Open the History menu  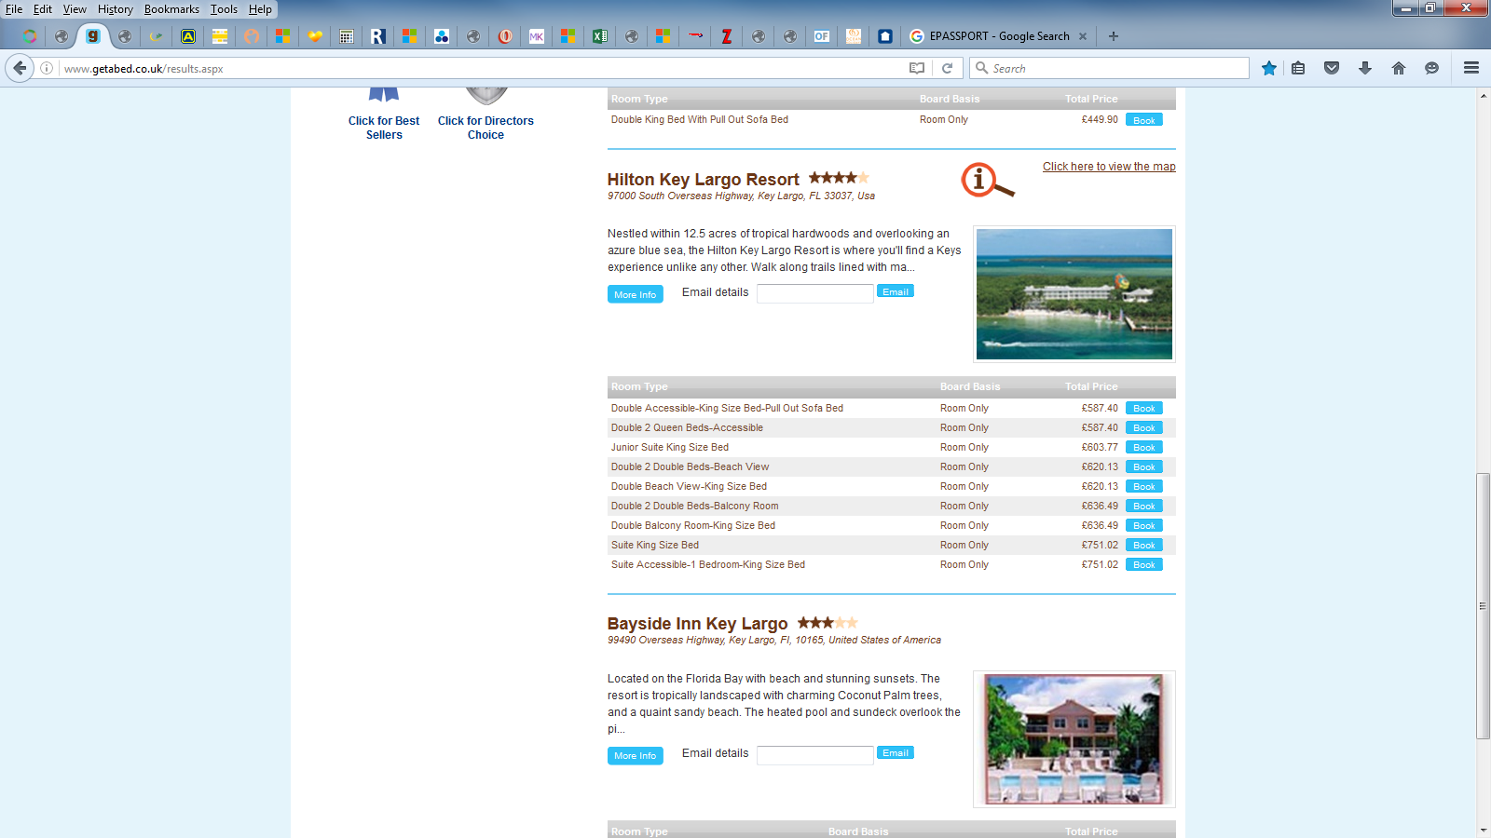tap(116, 9)
